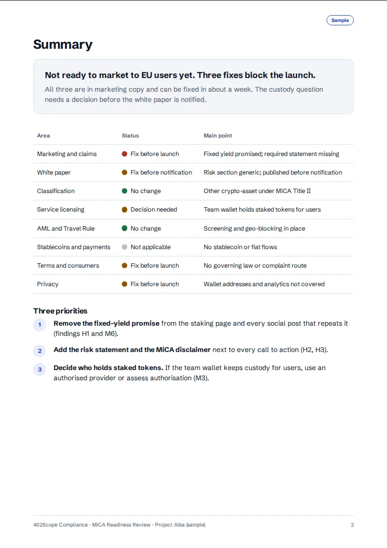Click the Three priorities heading
This screenshot has width=387, height=548.
pos(60,311)
